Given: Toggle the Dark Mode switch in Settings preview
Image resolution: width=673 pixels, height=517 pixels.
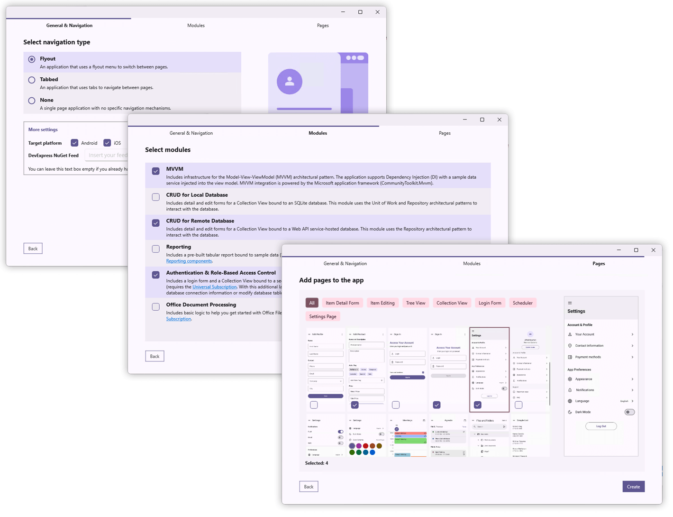Looking at the screenshot, I should coord(629,412).
